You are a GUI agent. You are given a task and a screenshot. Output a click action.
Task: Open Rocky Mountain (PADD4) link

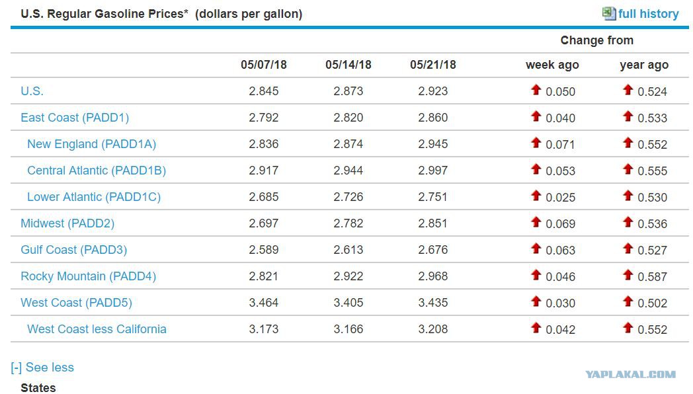[x=88, y=276]
